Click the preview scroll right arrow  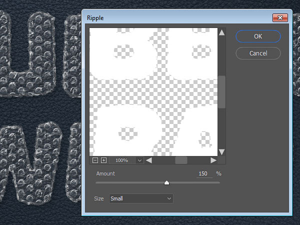click(213, 160)
